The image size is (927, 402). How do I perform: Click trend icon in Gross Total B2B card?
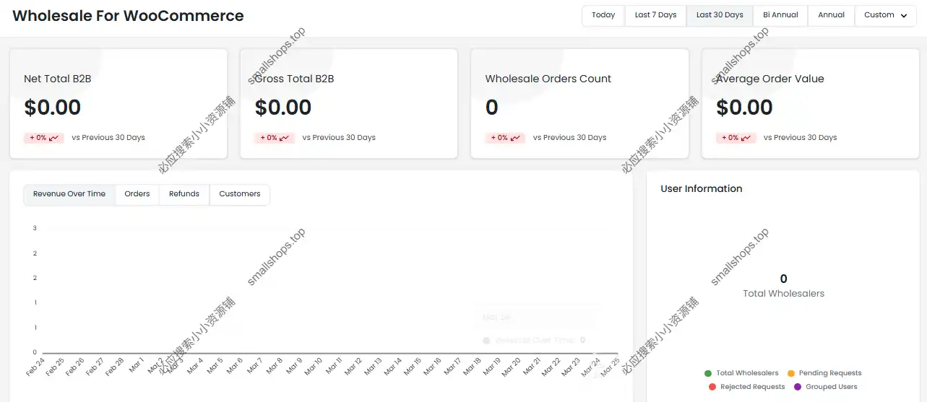pyautogui.click(x=285, y=138)
